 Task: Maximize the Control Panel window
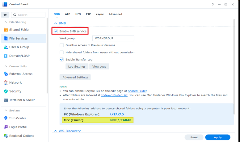pyautogui.click(x=226, y=5)
